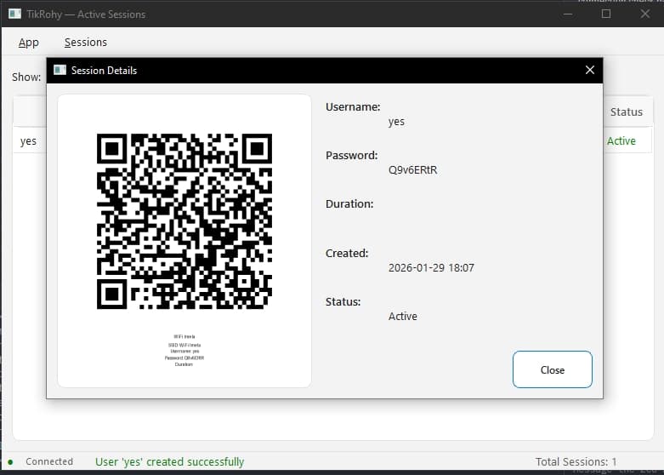Click the Total Sessions: 1 counter
The width and height of the screenshot is (664, 475).
576,462
